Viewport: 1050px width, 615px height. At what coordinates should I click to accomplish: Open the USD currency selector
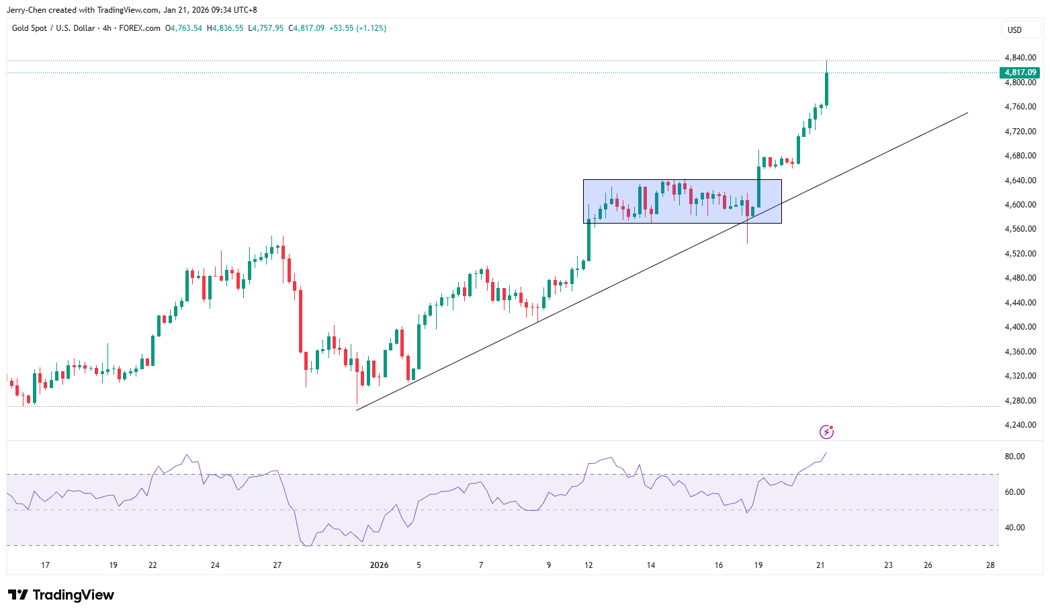[x=1014, y=30]
